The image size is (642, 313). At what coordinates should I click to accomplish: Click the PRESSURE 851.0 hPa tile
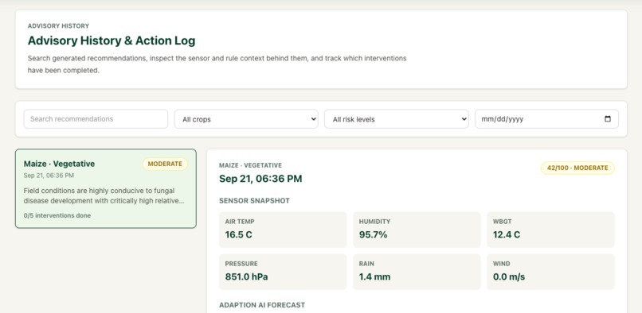(283, 272)
